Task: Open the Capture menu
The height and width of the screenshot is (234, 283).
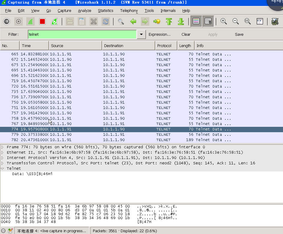Action: pos(64,11)
